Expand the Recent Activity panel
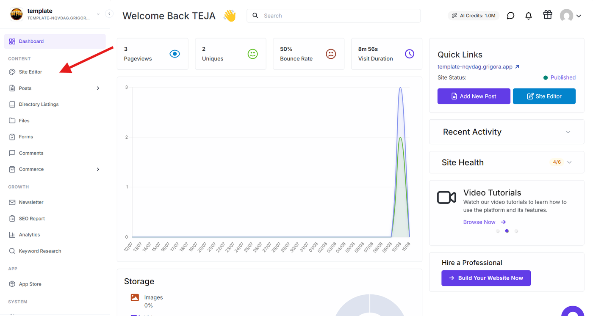Screen dimensions: 593x316 coord(568,132)
